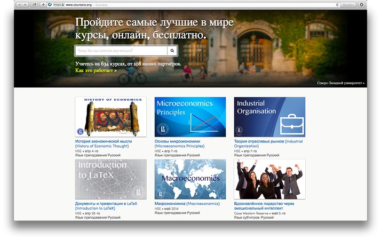The image size is (381, 240).
Task: Open 'История экономической мысли' course link
Action: (104, 143)
